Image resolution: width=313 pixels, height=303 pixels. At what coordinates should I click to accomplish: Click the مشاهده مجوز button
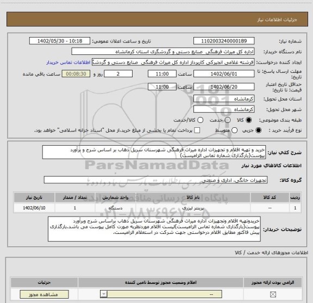click(x=45, y=294)
